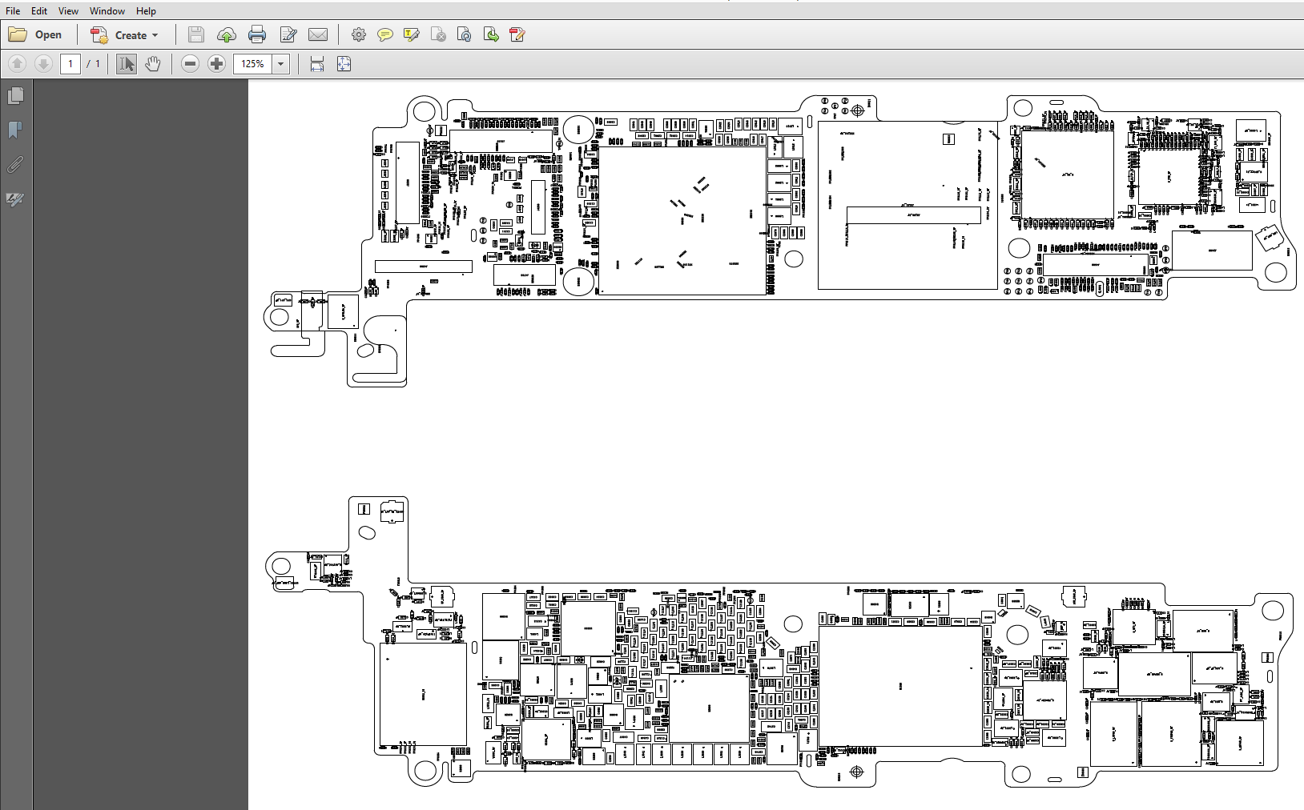The image size is (1304, 810).
Task: Toggle fit one full page view
Action: (344, 64)
